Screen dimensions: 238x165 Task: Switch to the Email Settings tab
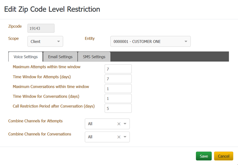(x=60, y=57)
